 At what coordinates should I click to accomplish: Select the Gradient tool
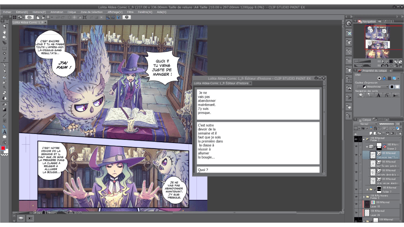click(x=4, y=110)
